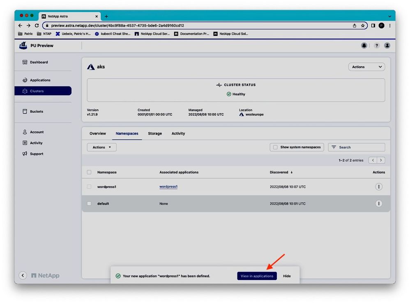Toggle the browser side panel icon
This screenshot has width=410, height=303.
(373, 26)
